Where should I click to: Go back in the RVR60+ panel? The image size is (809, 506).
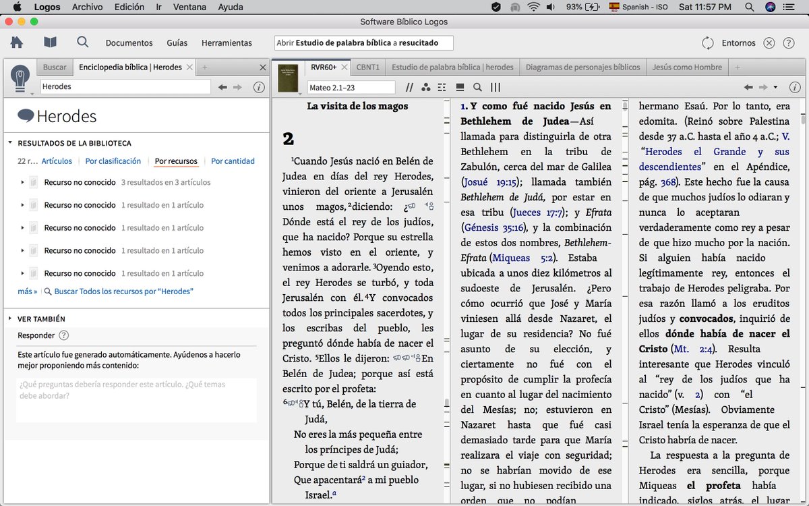coord(748,87)
